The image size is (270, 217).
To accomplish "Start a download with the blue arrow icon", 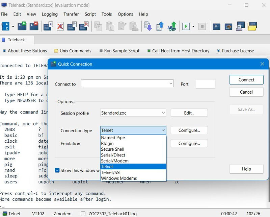I will point(148,26).
